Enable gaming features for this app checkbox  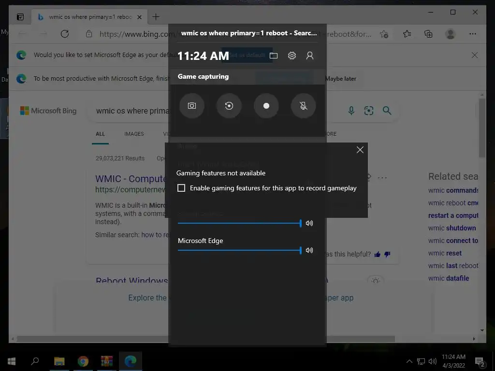[181, 188]
